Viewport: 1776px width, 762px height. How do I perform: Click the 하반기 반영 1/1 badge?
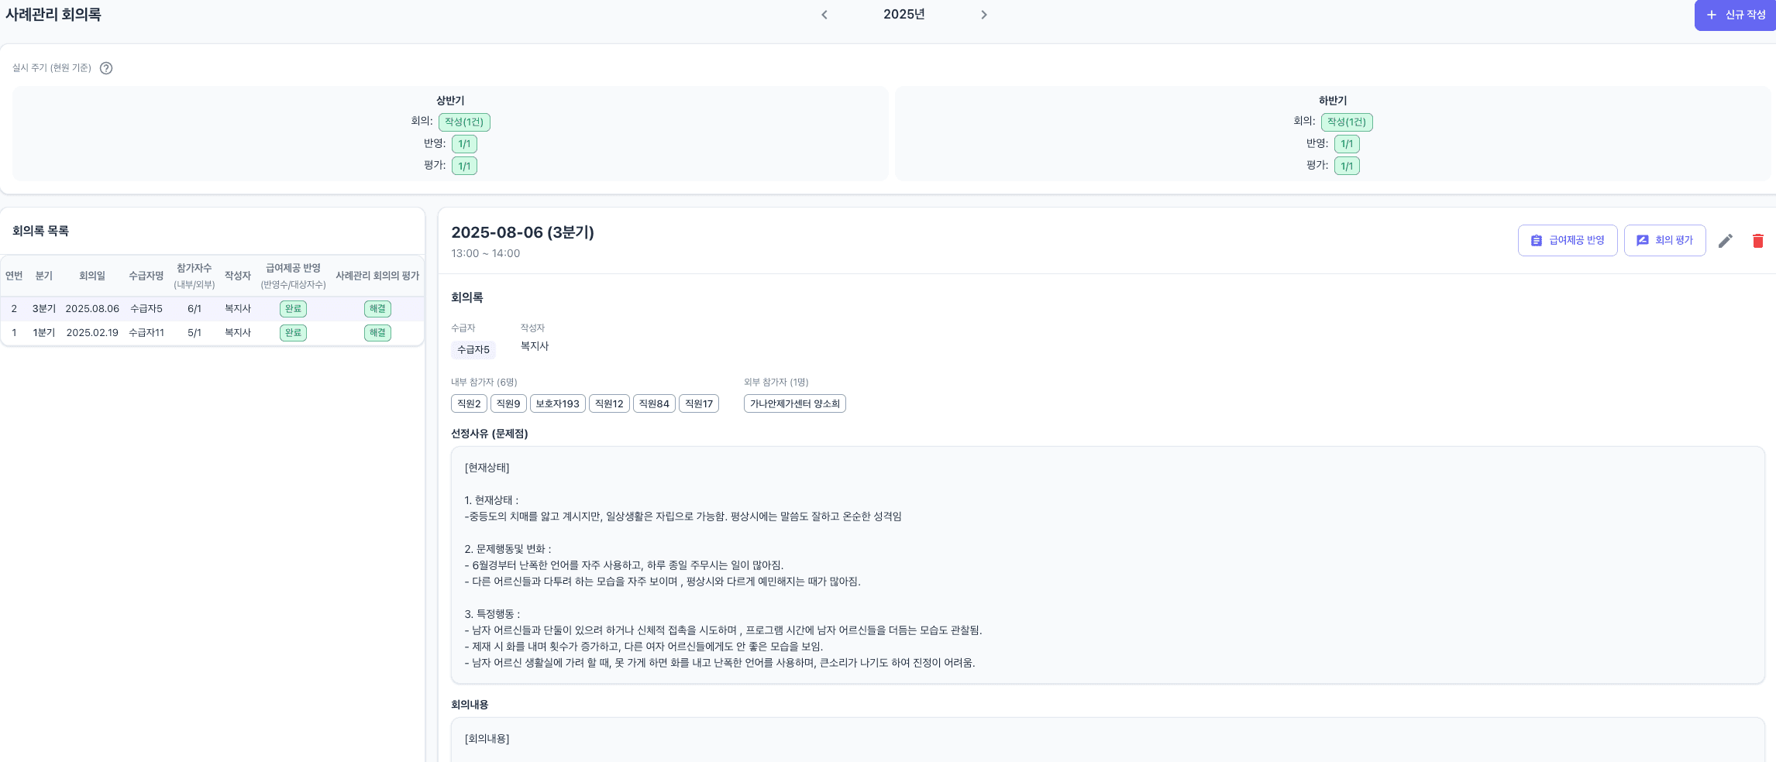point(1347,143)
